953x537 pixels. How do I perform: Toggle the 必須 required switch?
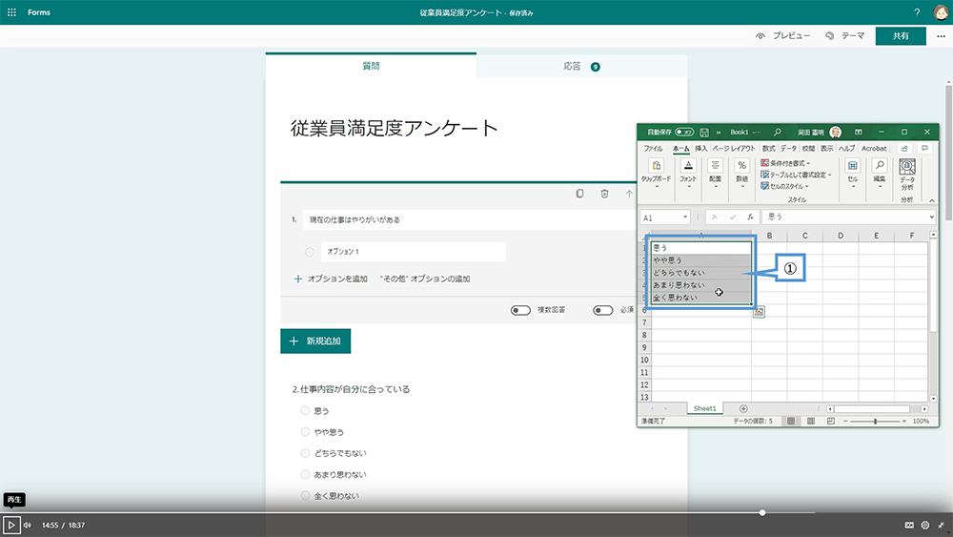tap(603, 310)
